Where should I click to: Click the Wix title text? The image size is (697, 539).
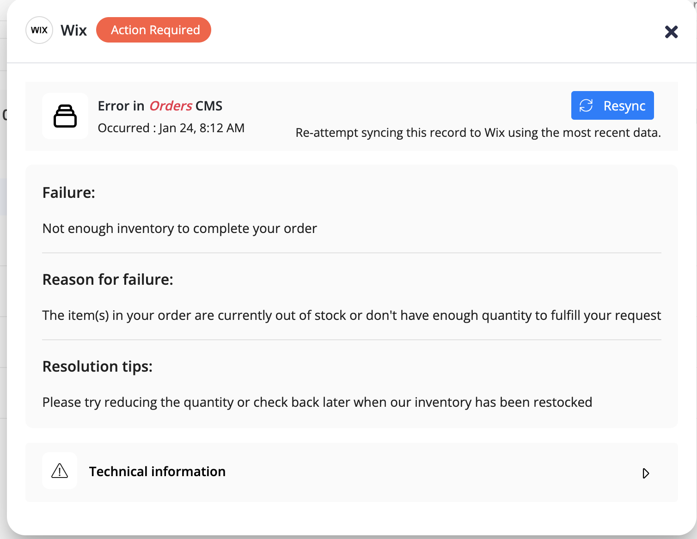click(x=74, y=31)
